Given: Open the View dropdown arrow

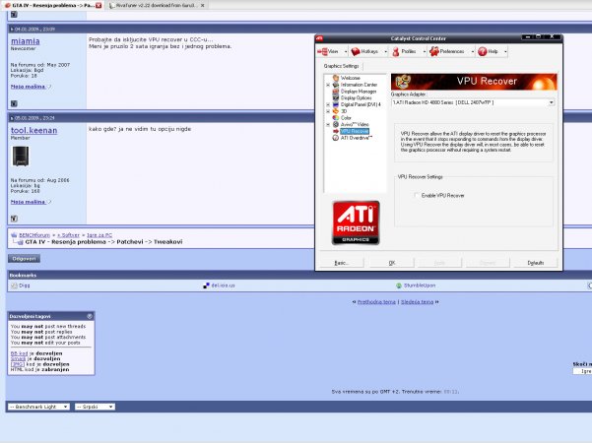Looking at the screenshot, I should point(346,52).
